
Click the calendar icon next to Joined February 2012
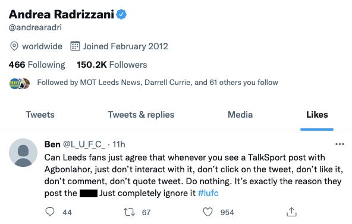coord(75,46)
